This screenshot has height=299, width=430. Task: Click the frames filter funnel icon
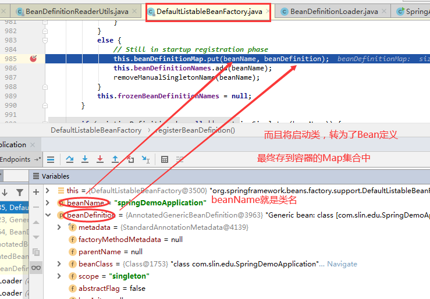click(x=20, y=193)
